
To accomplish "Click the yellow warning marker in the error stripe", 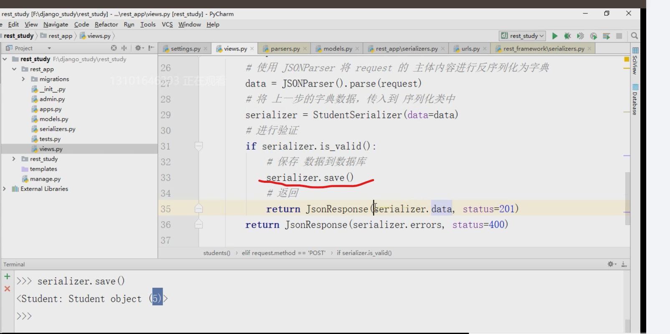I will tap(627, 59).
